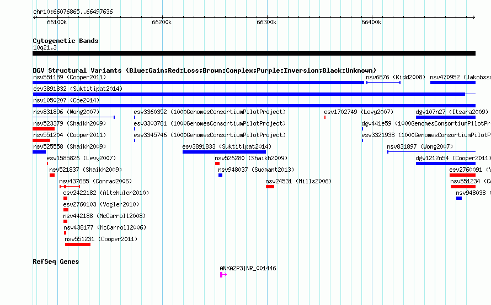
Task: Click nsv24531 (Mills2006) variant label
Action: tap(298, 181)
